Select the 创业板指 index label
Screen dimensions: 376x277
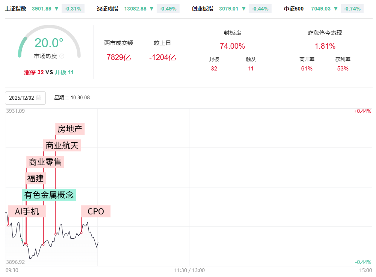(x=202, y=9)
